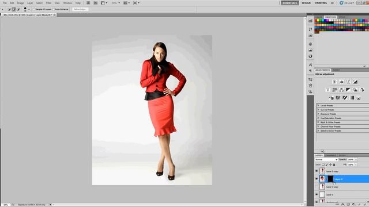Select the New Selection mode icon
This screenshot has height=207, width=369.
pyautogui.click(x=9, y=9)
